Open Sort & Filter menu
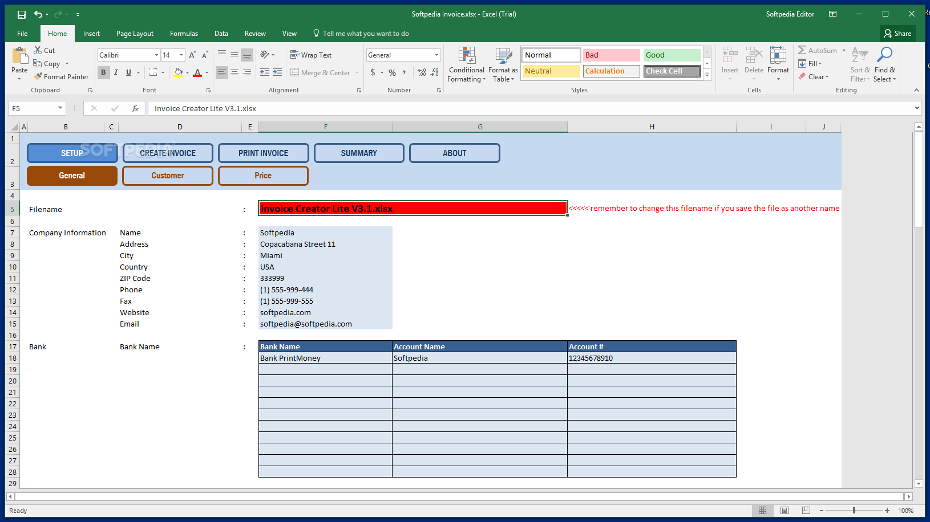 click(860, 65)
